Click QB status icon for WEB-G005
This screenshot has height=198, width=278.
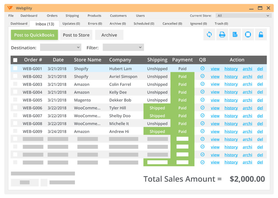[203, 100]
